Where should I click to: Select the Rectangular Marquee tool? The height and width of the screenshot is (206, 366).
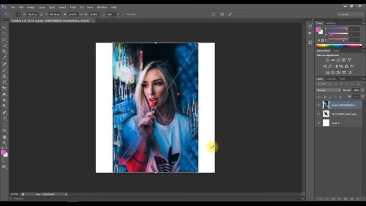click(x=5, y=33)
